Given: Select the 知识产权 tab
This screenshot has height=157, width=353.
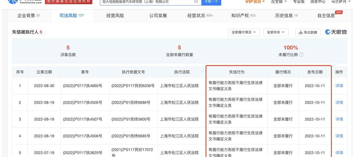Looking at the screenshot, I should tap(243, 16).
